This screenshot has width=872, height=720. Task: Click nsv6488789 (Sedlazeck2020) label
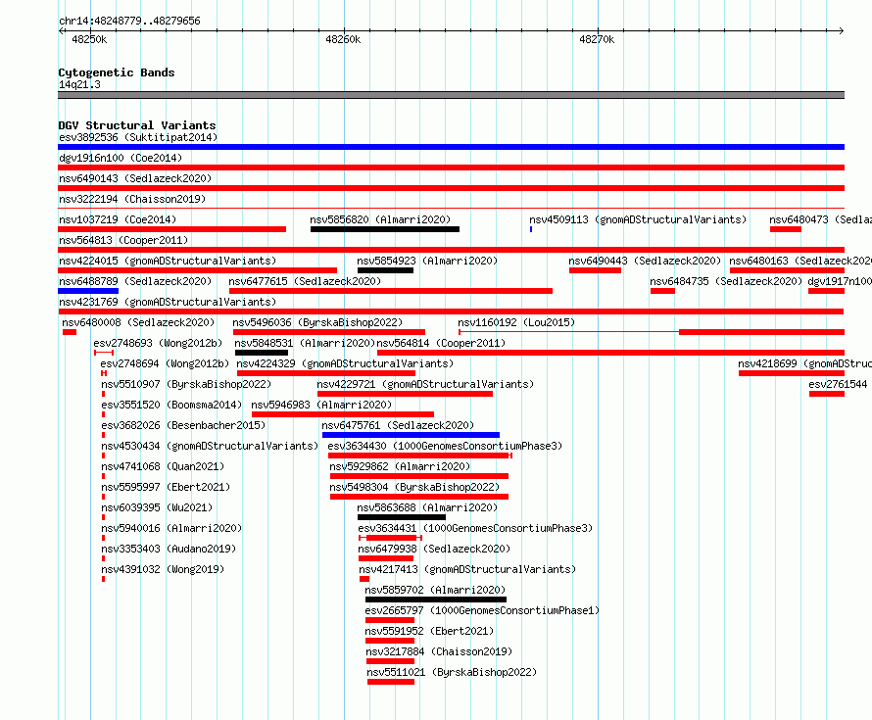point(135,281)
